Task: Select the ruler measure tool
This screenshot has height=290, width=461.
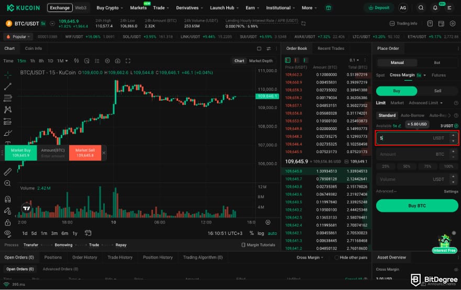Action: coord(8,171)
